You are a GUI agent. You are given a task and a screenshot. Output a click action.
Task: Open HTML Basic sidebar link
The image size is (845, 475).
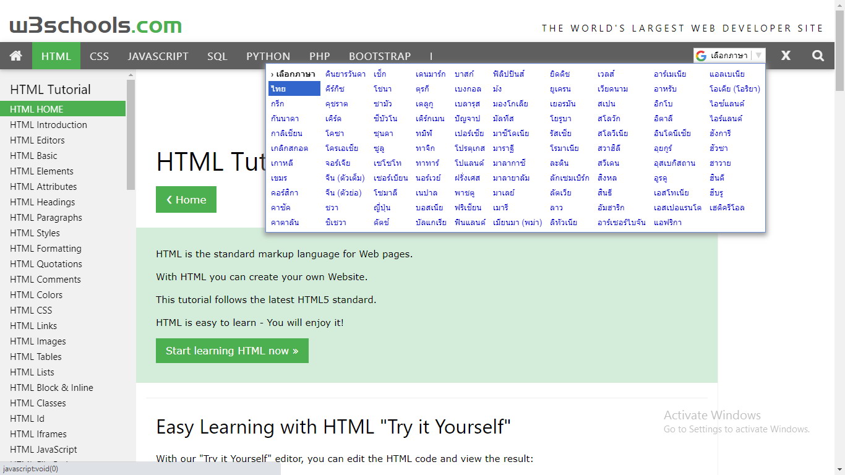coord(33,155)
